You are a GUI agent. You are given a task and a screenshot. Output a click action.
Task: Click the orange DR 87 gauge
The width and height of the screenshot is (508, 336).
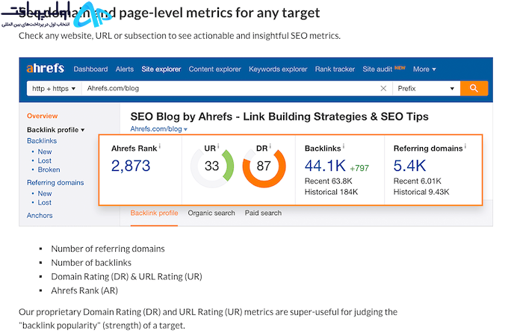pyautogui.click(x=264, y=167)
